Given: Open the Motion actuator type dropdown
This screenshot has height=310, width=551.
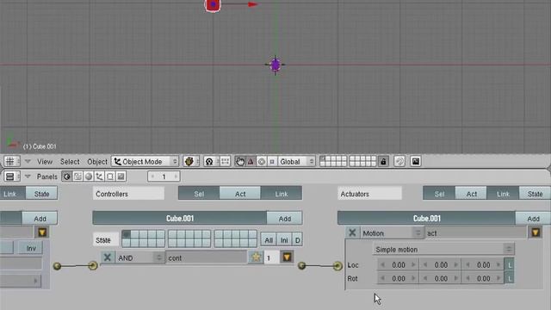Looking at the screenshot, I should pos(392,232).
